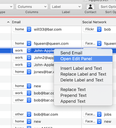Image resolution: width=116 pixels, height=128 pixels.
Task: Click the Contact caption under person icon
Action: pyautogui.click(x=90, y=12)
